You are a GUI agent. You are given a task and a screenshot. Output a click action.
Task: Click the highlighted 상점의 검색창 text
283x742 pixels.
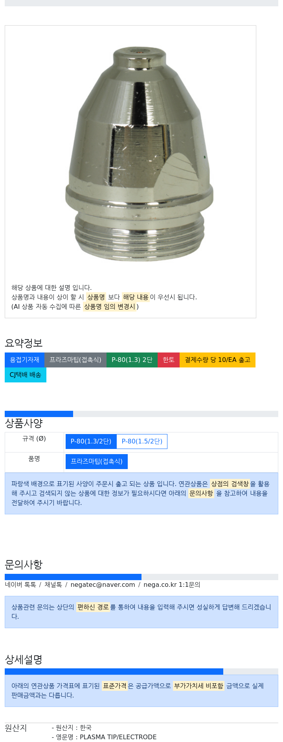point(230,484)
